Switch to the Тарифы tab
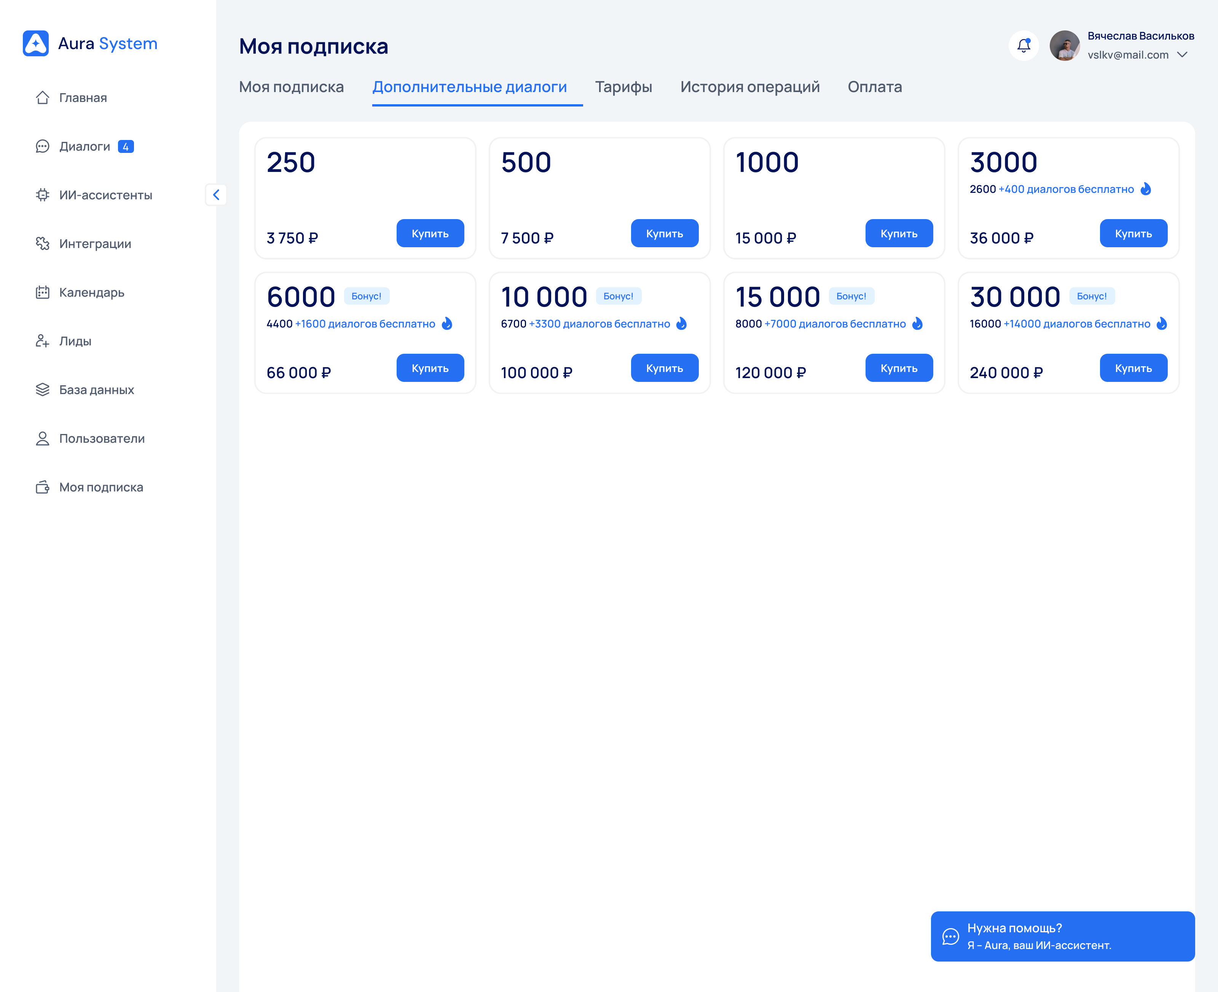 tap(623, 87)
